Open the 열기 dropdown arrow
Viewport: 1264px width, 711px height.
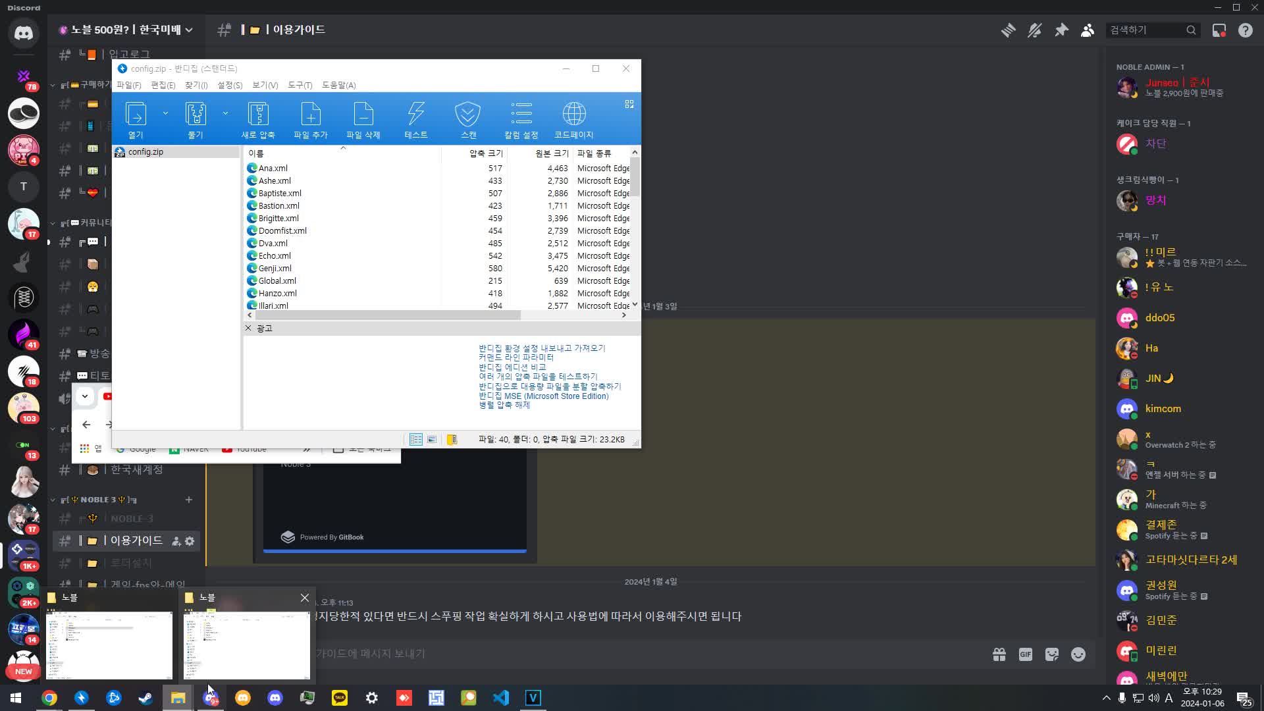click(x=166, y=113)
